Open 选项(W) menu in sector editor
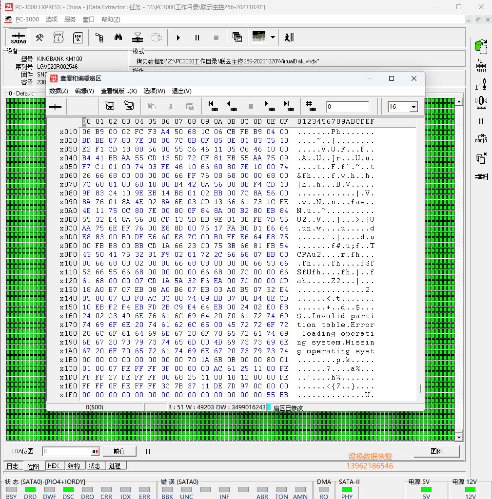492x499 pixels. click(154, 91)
